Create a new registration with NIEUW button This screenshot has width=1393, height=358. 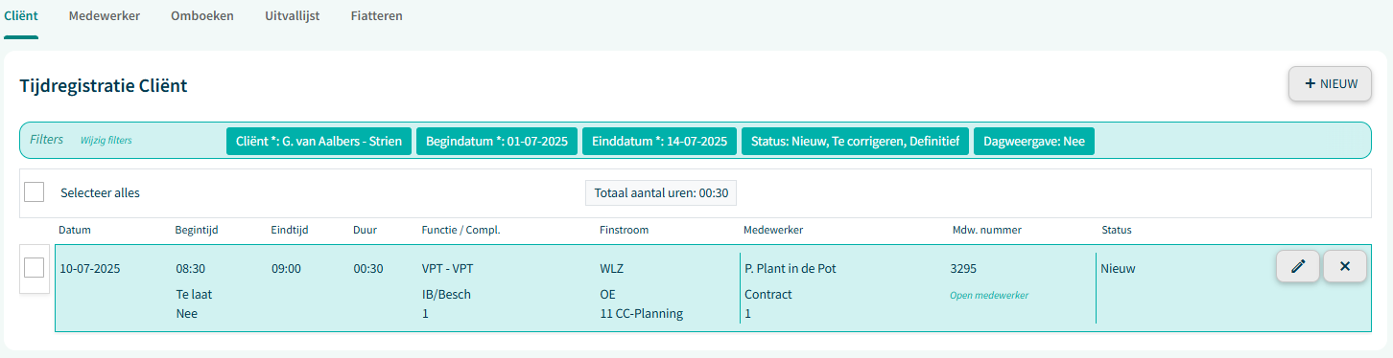(x=1331, y=83)
